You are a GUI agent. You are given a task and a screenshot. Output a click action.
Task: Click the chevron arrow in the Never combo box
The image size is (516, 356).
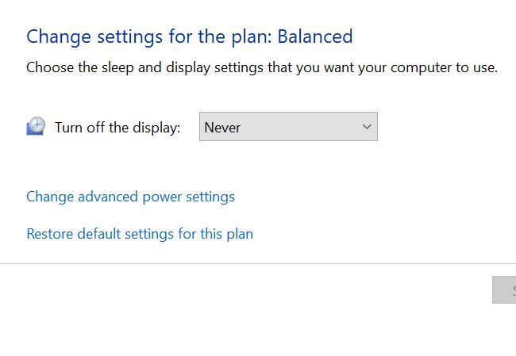(x=367, y=127)
